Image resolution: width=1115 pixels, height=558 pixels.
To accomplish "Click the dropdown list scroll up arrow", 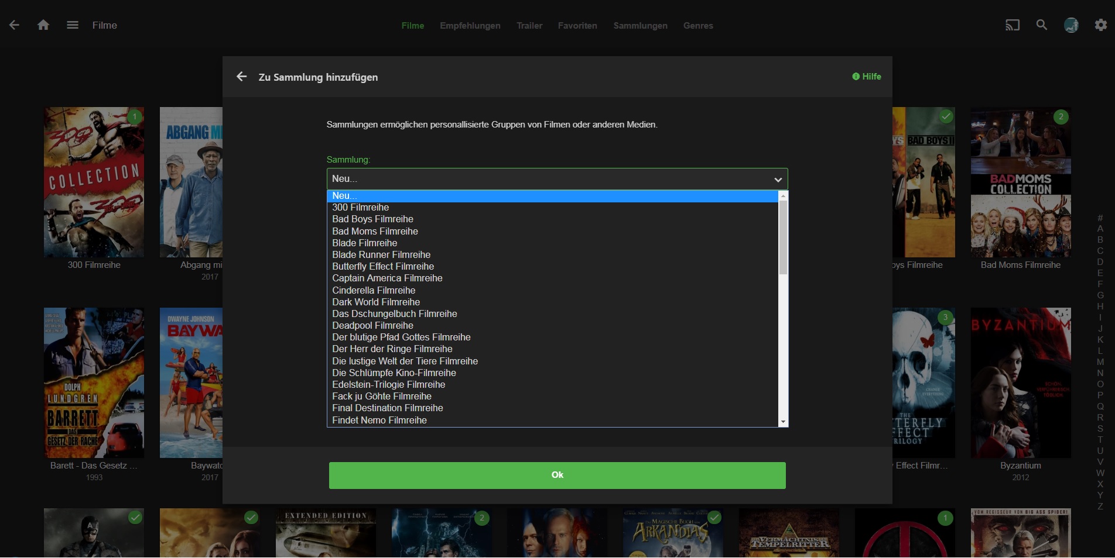I will click(x=783, y=196).
